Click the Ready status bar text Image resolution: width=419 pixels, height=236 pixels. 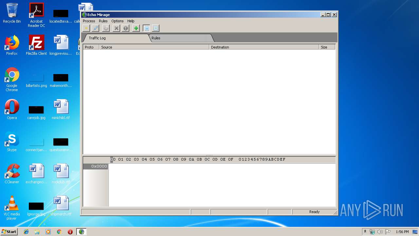click(314, 212)
